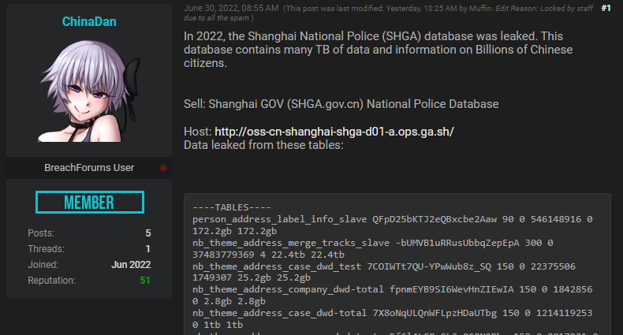
Task: Open the #1 post permalink
Action: pyautogui.click(x=606, y=8)
